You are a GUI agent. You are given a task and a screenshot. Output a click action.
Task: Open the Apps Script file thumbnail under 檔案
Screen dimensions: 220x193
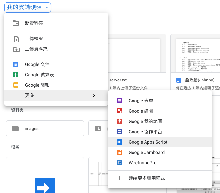click(45, 175)
